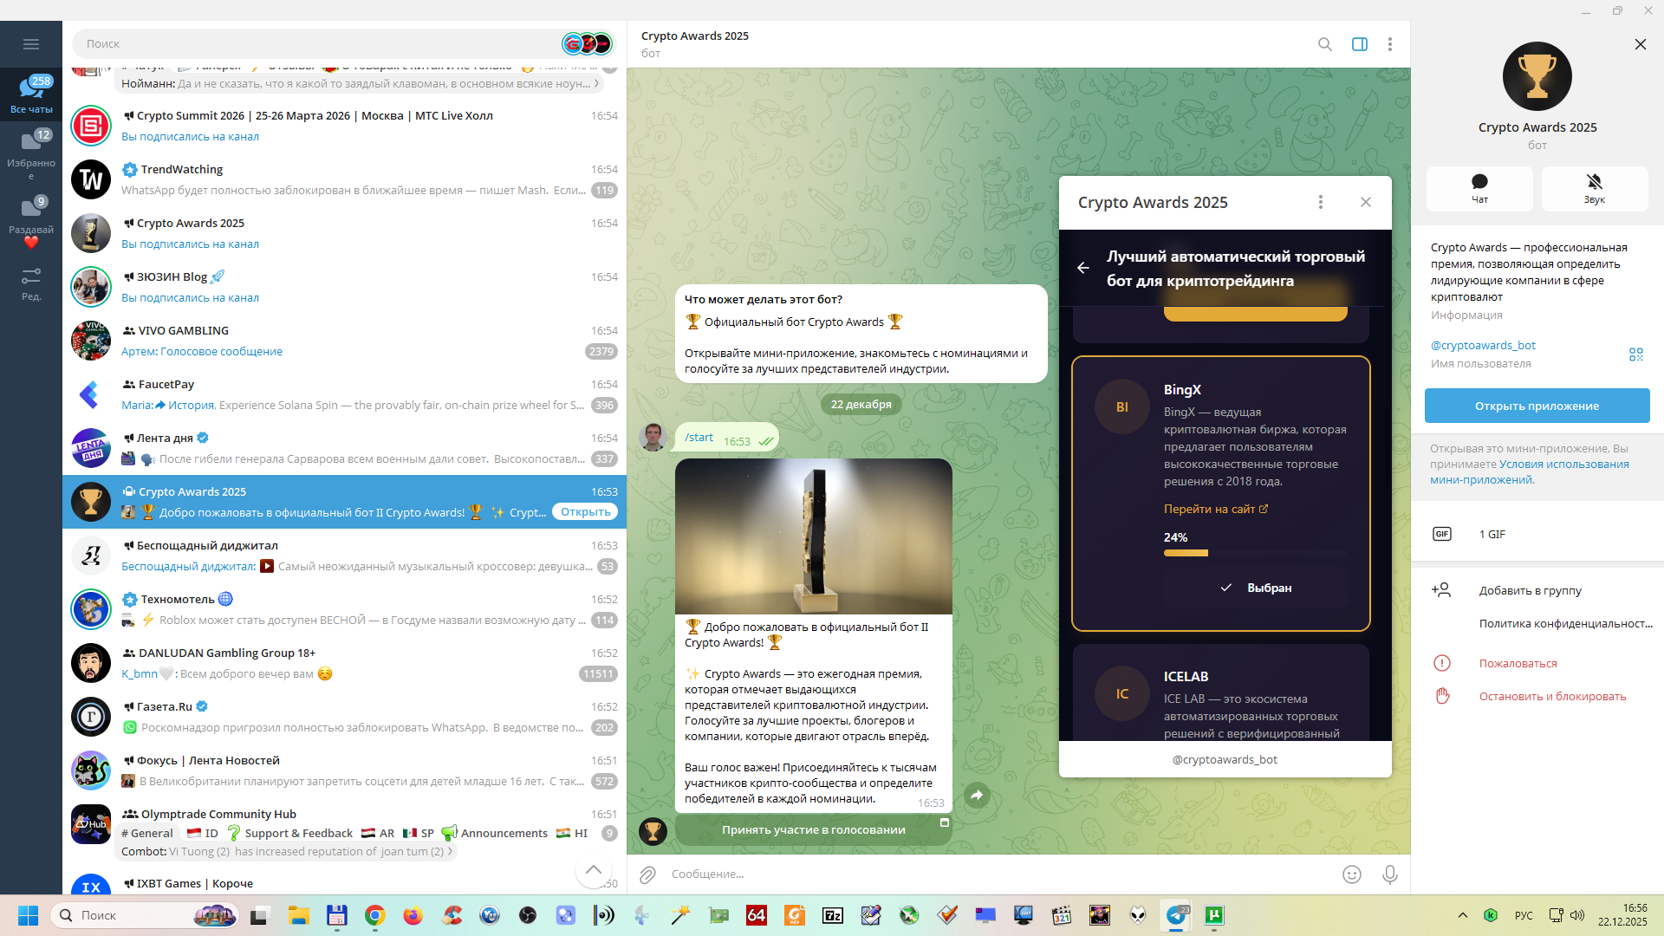This screenshot has height=936, width=1664.
Task: Toggle the right info side panel
Action: pyautogui.click(x=1359, y=44)
